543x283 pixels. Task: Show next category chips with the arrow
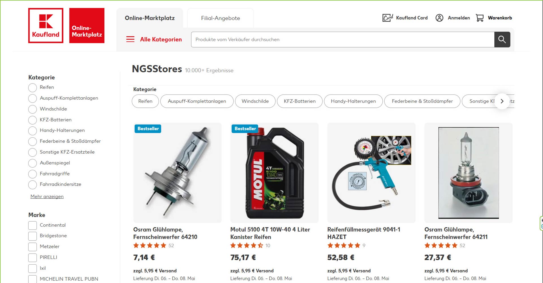(502, 101)
